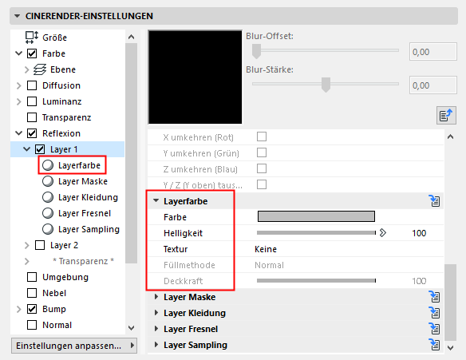This screenshot has height=360, width=466.
Task: Expand the Ebene tree node
Action: 27,69
